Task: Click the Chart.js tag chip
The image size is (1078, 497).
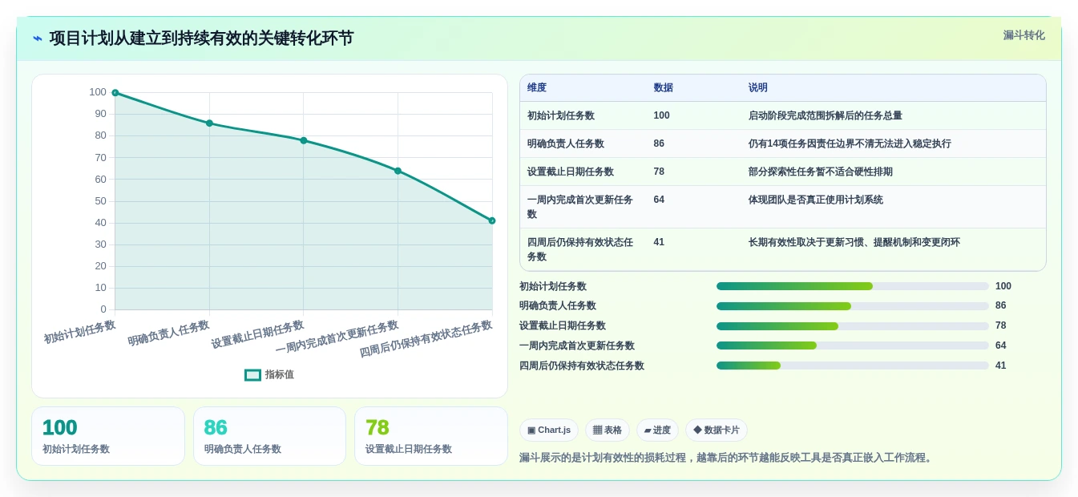Action: [x=549, y=430]
